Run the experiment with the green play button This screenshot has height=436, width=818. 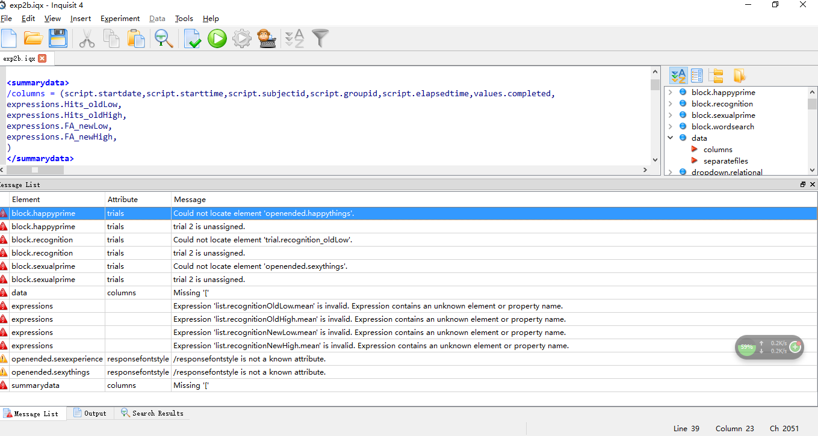click(217, 38)
